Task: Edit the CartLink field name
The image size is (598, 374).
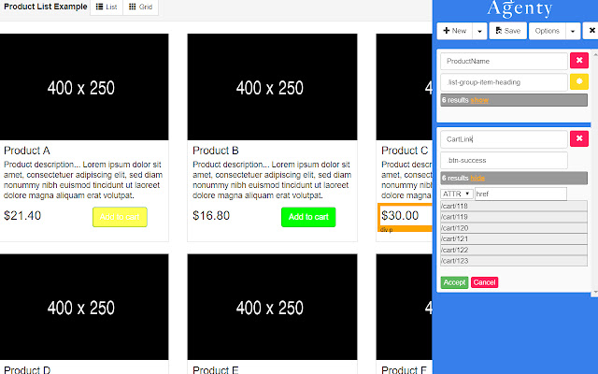Action: click(x=504, y=139)
